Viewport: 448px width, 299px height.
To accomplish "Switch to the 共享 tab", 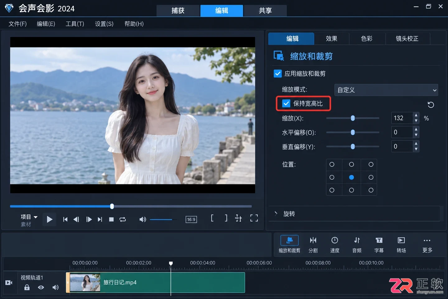I will 265,11.
